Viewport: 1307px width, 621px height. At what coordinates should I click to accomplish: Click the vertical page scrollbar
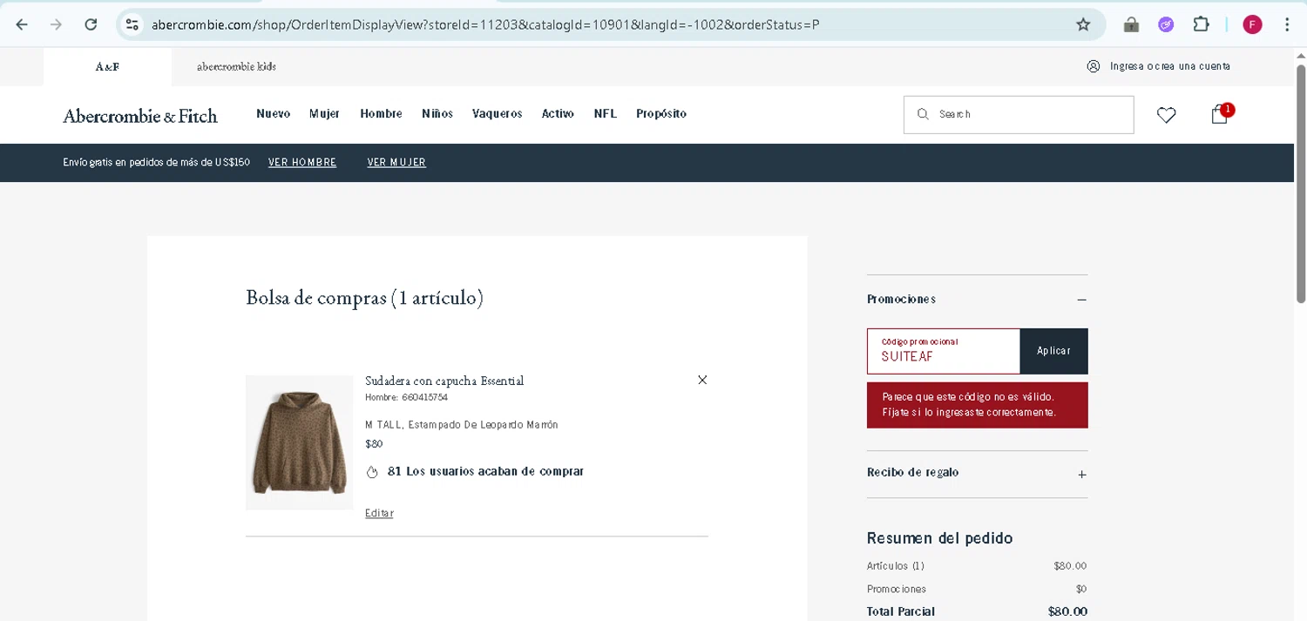coord(1301,183)
